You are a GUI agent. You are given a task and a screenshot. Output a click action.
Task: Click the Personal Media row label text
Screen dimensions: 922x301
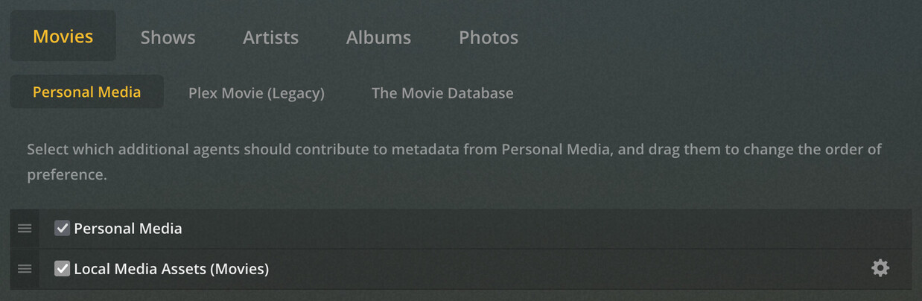[127, 229]
